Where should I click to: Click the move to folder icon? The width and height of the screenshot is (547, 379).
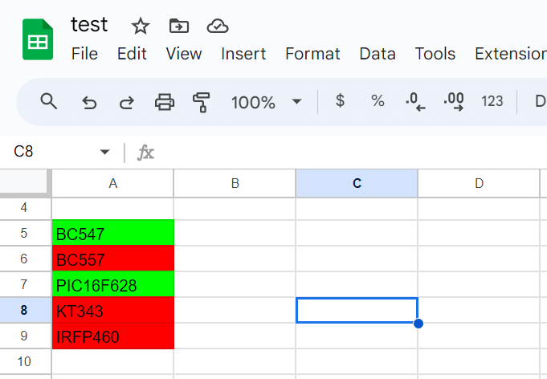point(179,26)
